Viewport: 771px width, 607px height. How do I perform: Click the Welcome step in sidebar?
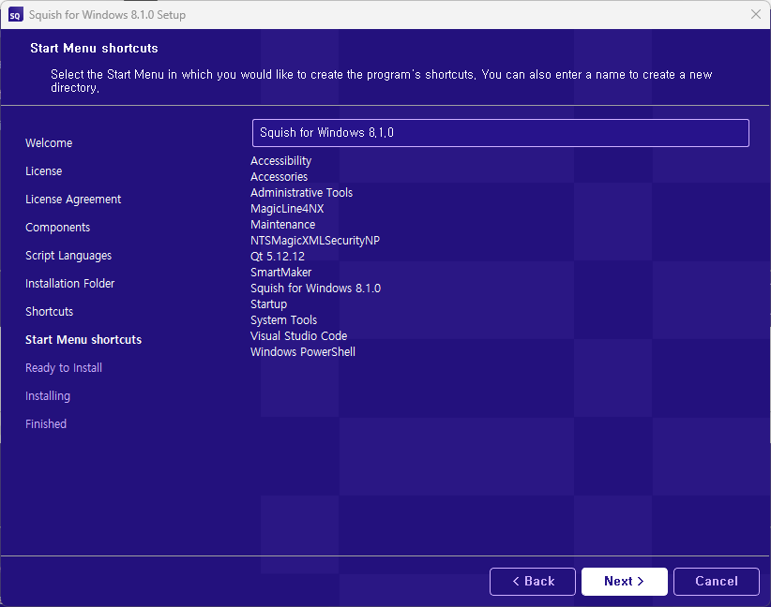pos(49,143)
